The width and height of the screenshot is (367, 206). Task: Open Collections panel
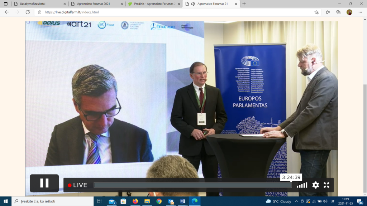click(x=338, y=12)
